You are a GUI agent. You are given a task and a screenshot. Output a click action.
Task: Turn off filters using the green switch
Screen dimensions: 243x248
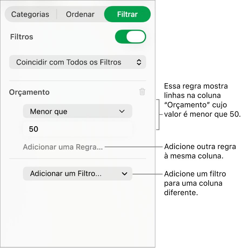pyautogui.click(x=131, y=37)
